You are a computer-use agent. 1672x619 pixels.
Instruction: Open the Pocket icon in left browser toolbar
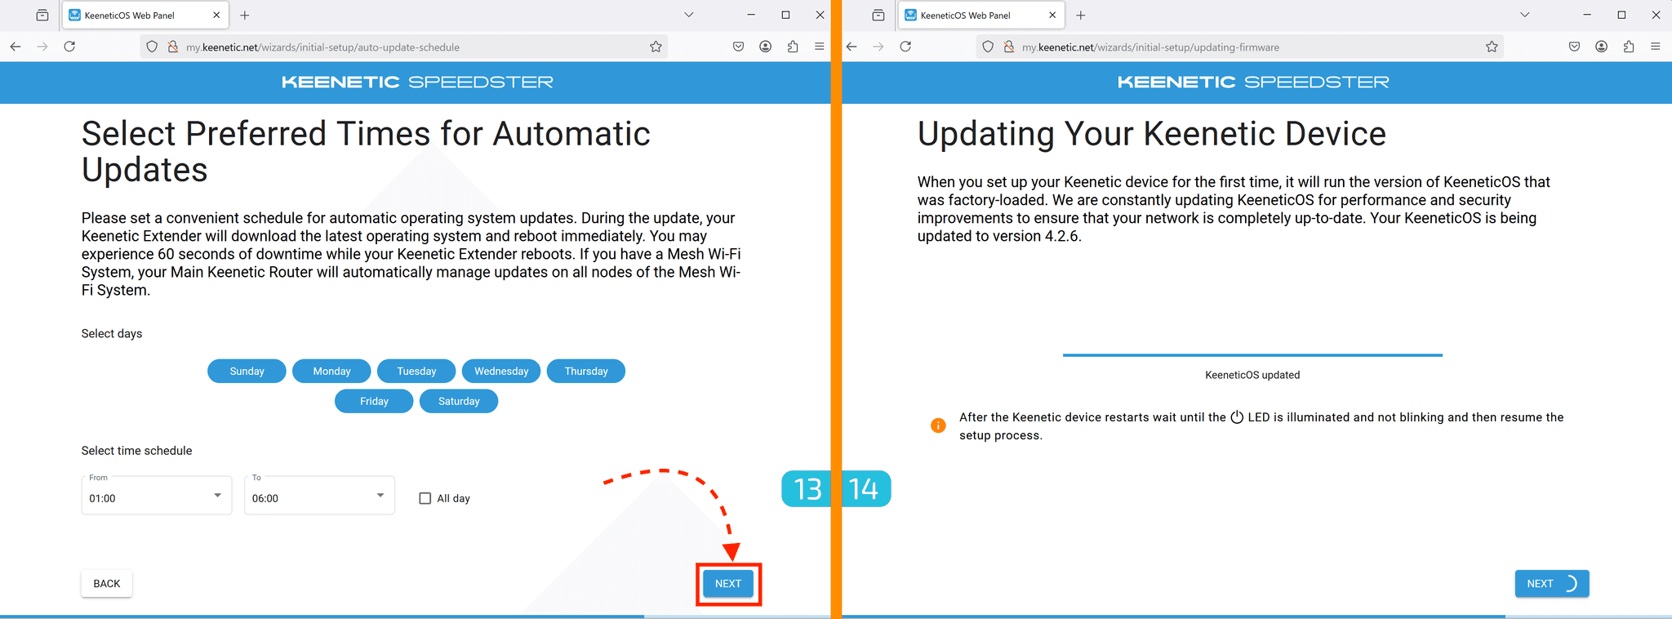pos(738,47)
